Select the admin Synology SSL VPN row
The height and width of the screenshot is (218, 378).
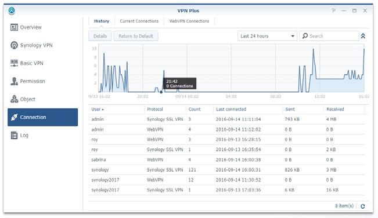[226, 119]
